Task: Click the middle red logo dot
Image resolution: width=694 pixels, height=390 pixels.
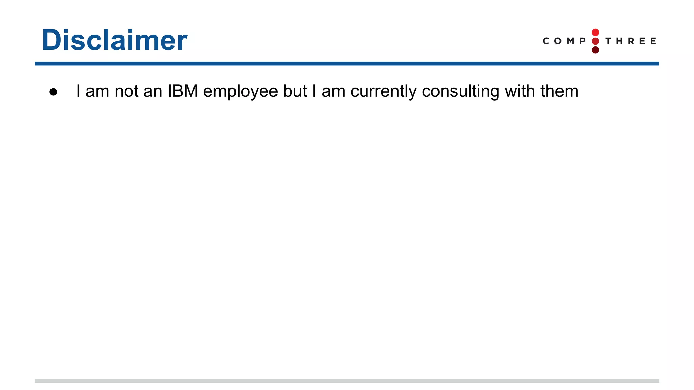Action: (595, 41)
